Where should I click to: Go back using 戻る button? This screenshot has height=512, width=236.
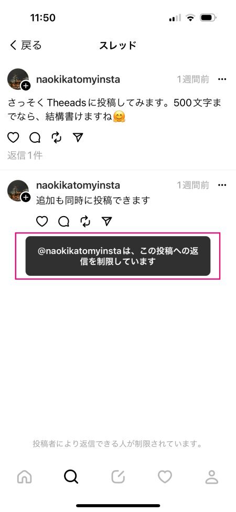click(26, 46)
